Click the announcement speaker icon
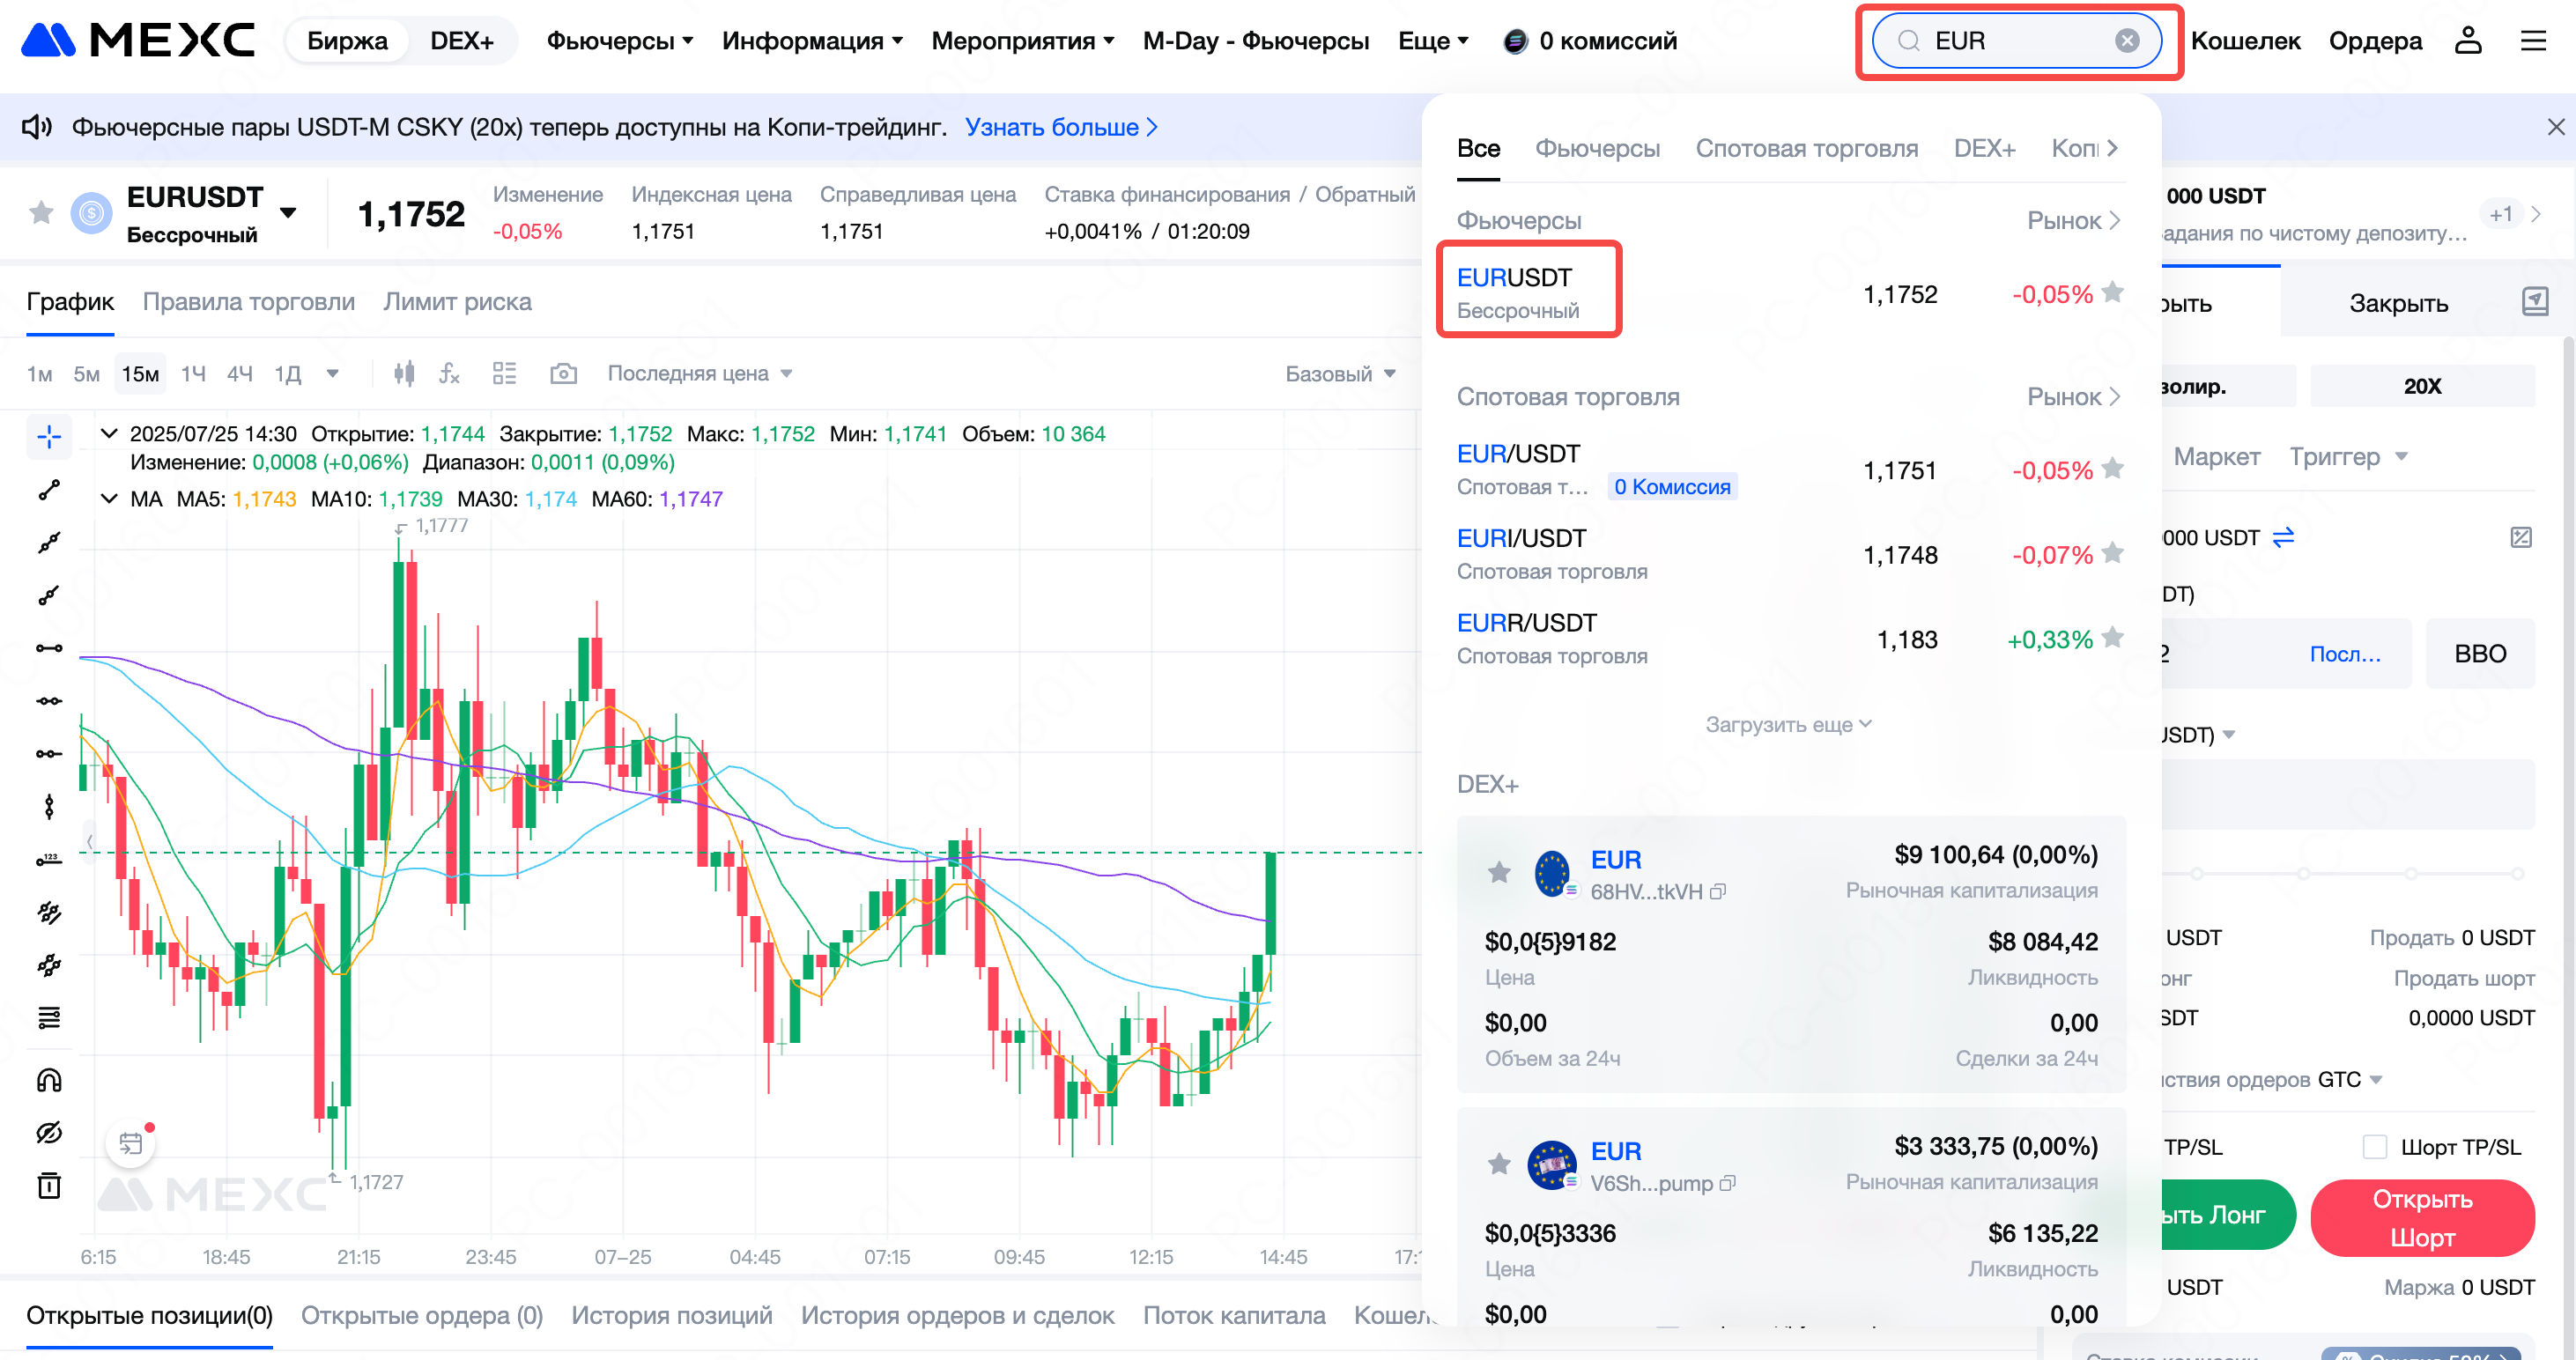Image resolution: width=2576 pixels, height=1360 pixels. pyautogui.click(x=37, y=127)
